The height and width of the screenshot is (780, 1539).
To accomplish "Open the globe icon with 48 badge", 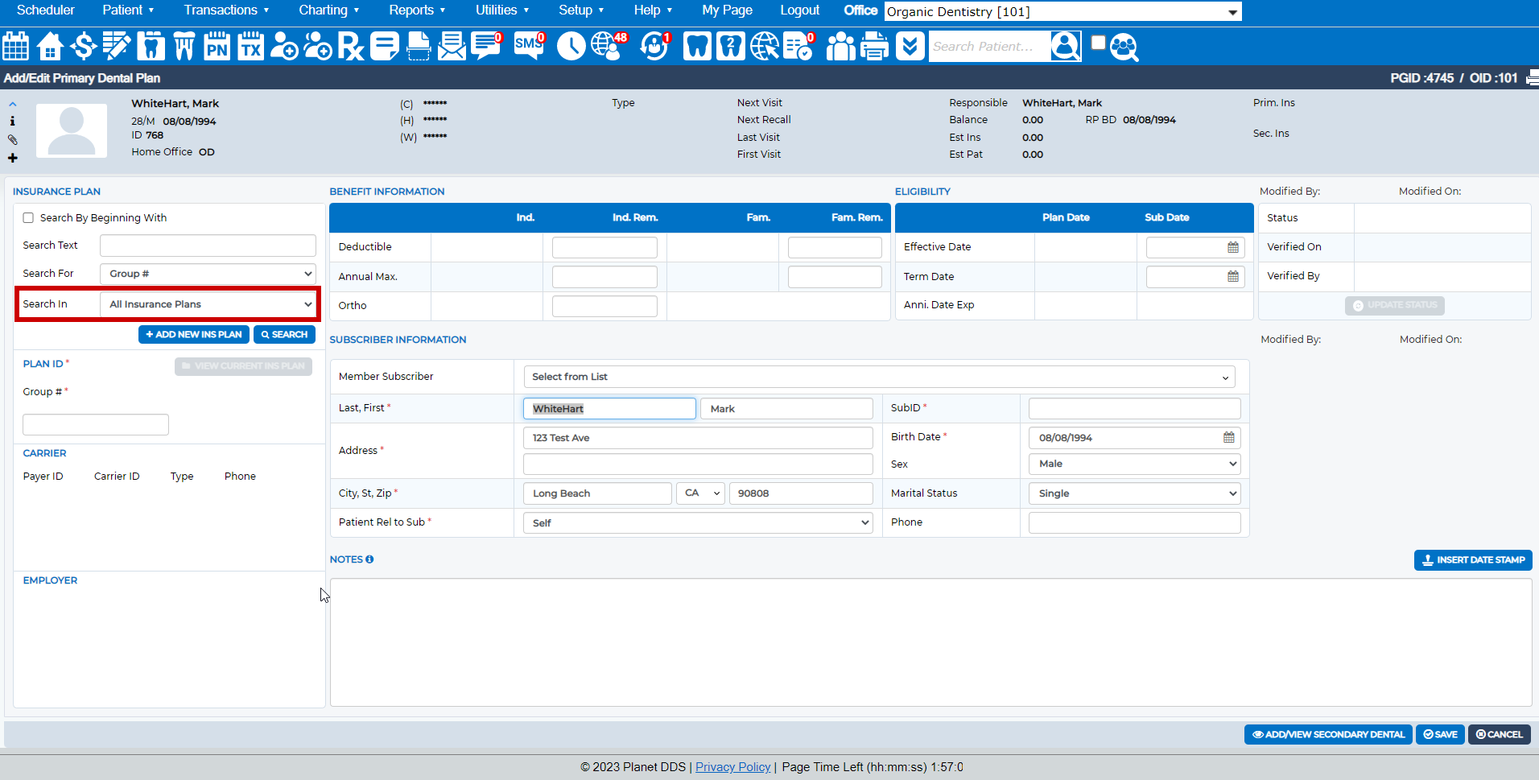I will (609, 46).
